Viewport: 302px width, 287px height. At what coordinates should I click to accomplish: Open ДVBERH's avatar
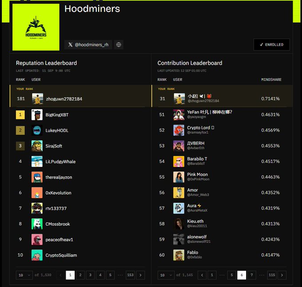[x=179, y=146]
